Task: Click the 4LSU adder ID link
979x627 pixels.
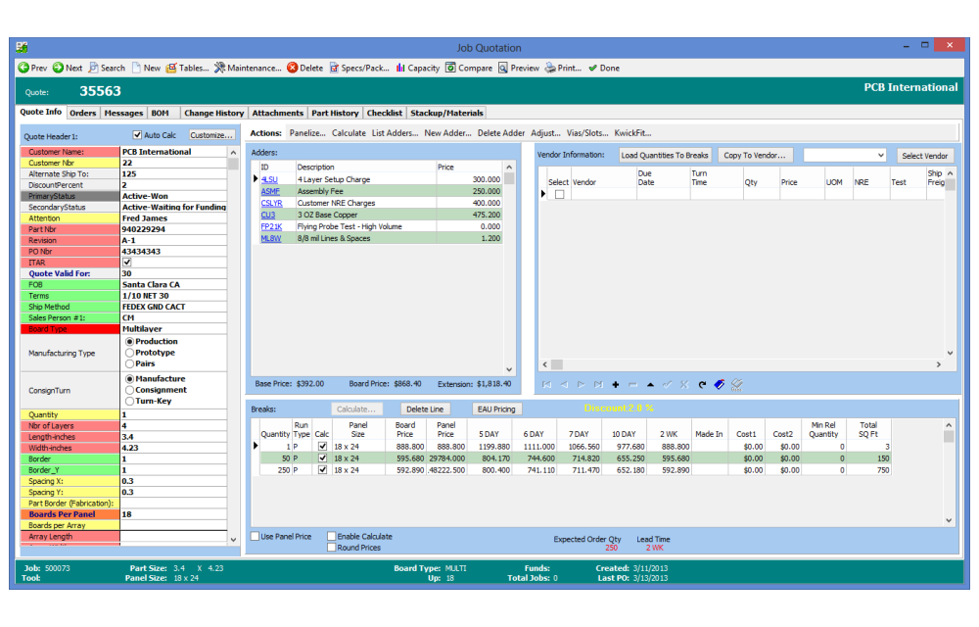Action: 269,179
